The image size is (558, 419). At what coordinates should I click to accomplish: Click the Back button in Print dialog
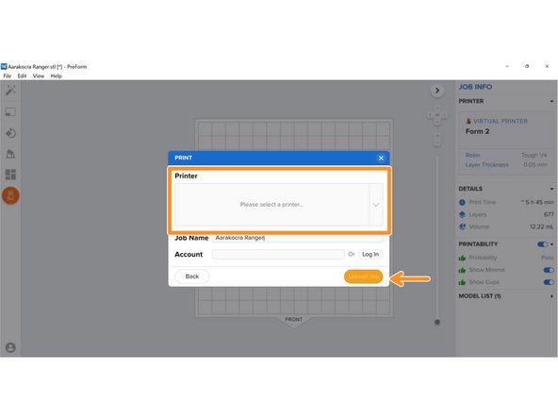[x=192, y=277]
